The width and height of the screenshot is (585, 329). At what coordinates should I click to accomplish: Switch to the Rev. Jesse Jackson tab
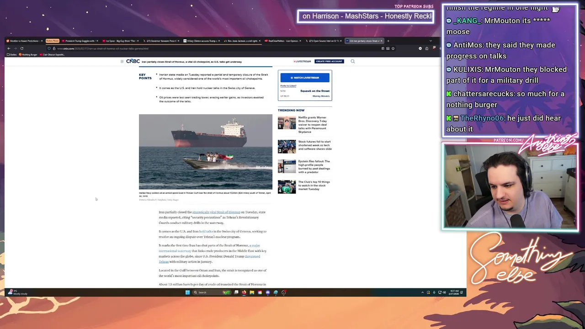tap(243, 41)
